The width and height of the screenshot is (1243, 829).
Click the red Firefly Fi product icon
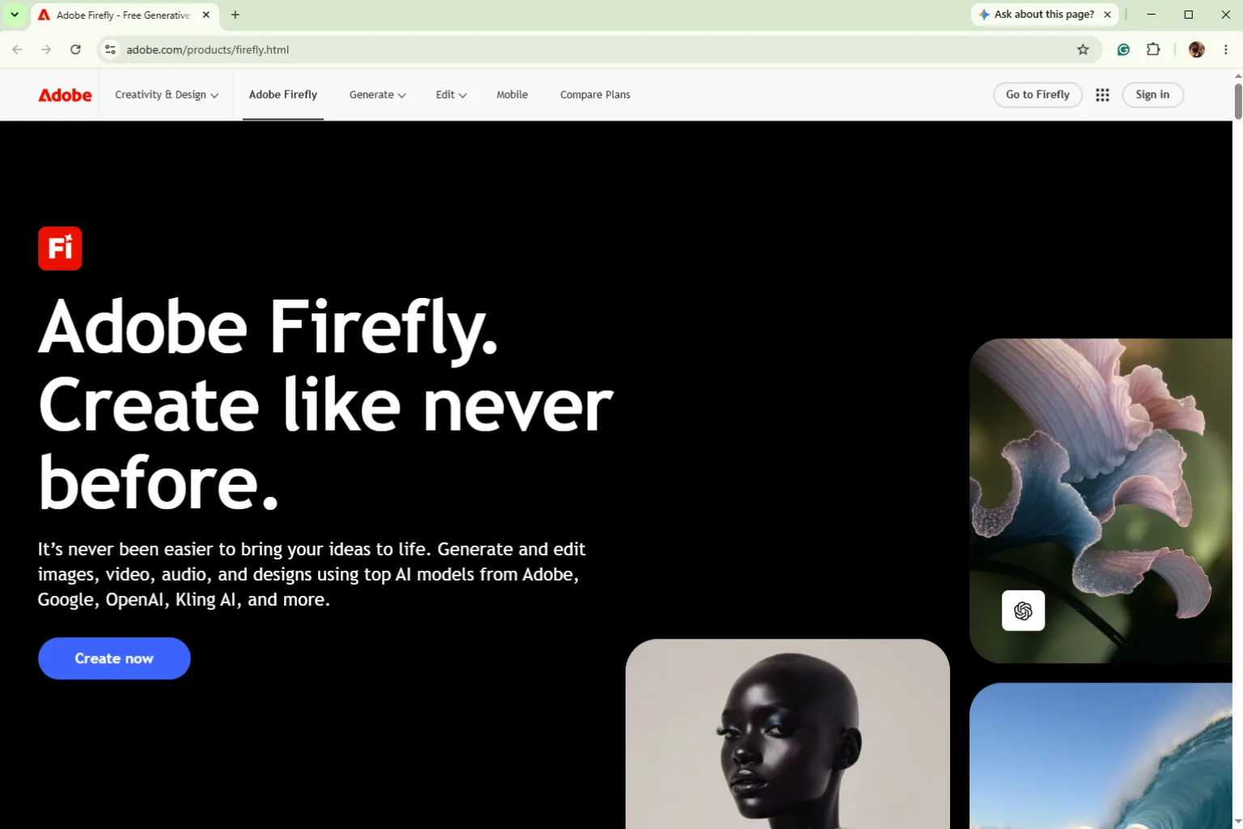[60, 248]
